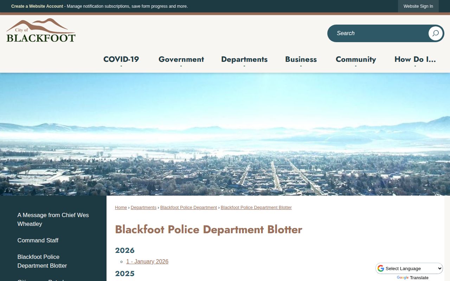Click the Google Translate link
Screen dimensions: 450x281
(x=413, y=278)
